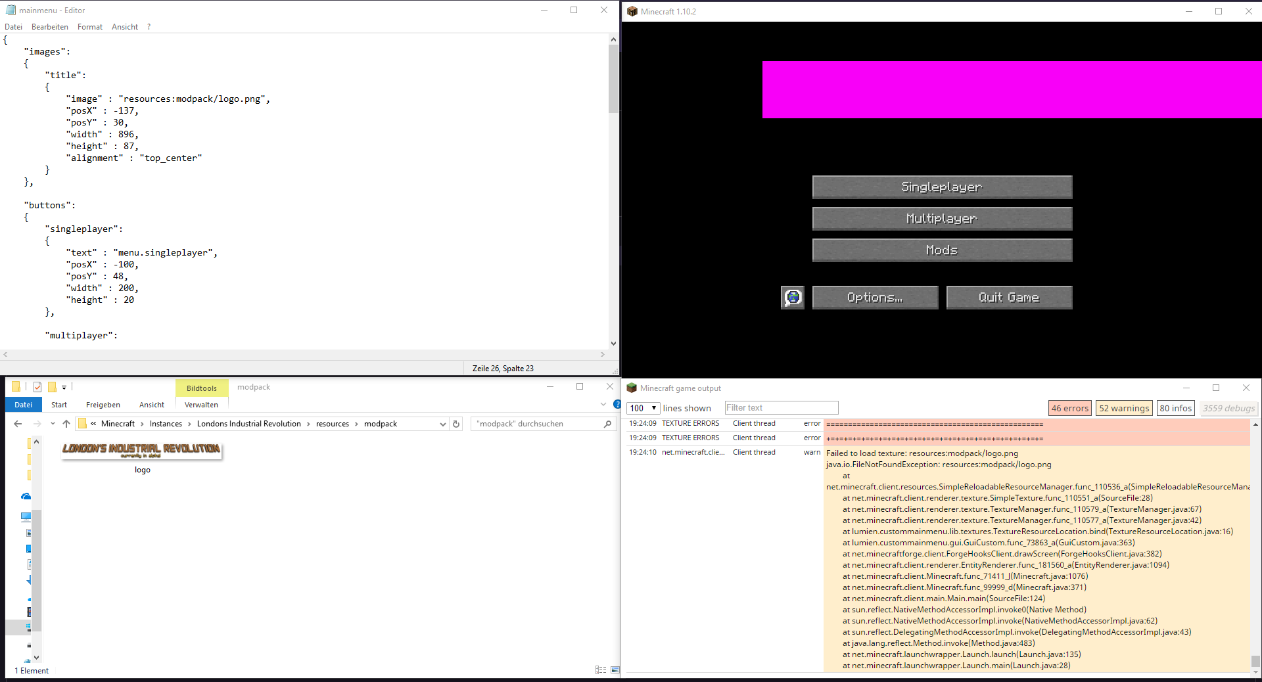Click the Quit Game button
Image resolution: width=1262 pixels, height=682 pixels.
(1008, 297)
